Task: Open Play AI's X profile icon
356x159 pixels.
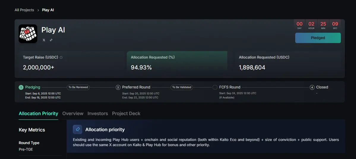Action: click(44, 40)
